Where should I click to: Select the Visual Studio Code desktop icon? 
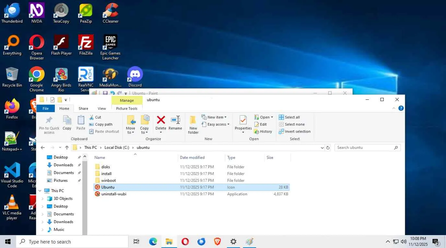[x=12, y=175]
